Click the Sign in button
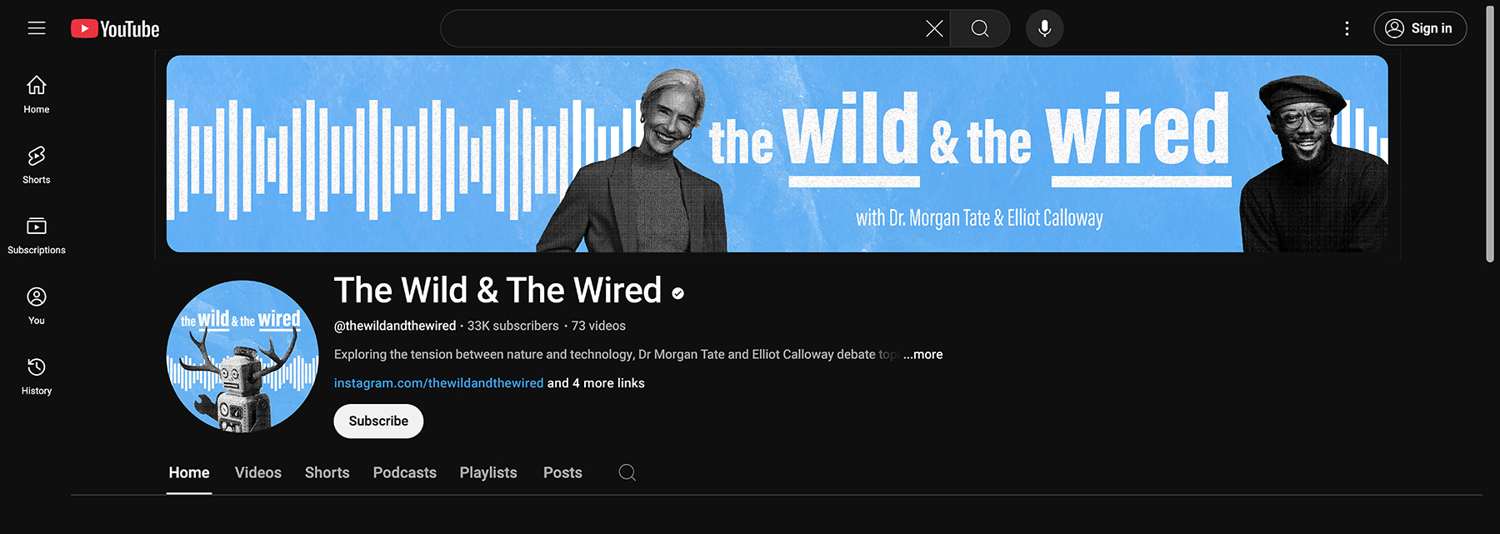This screenshot has width=1500, height=534. click(1420, 28)
